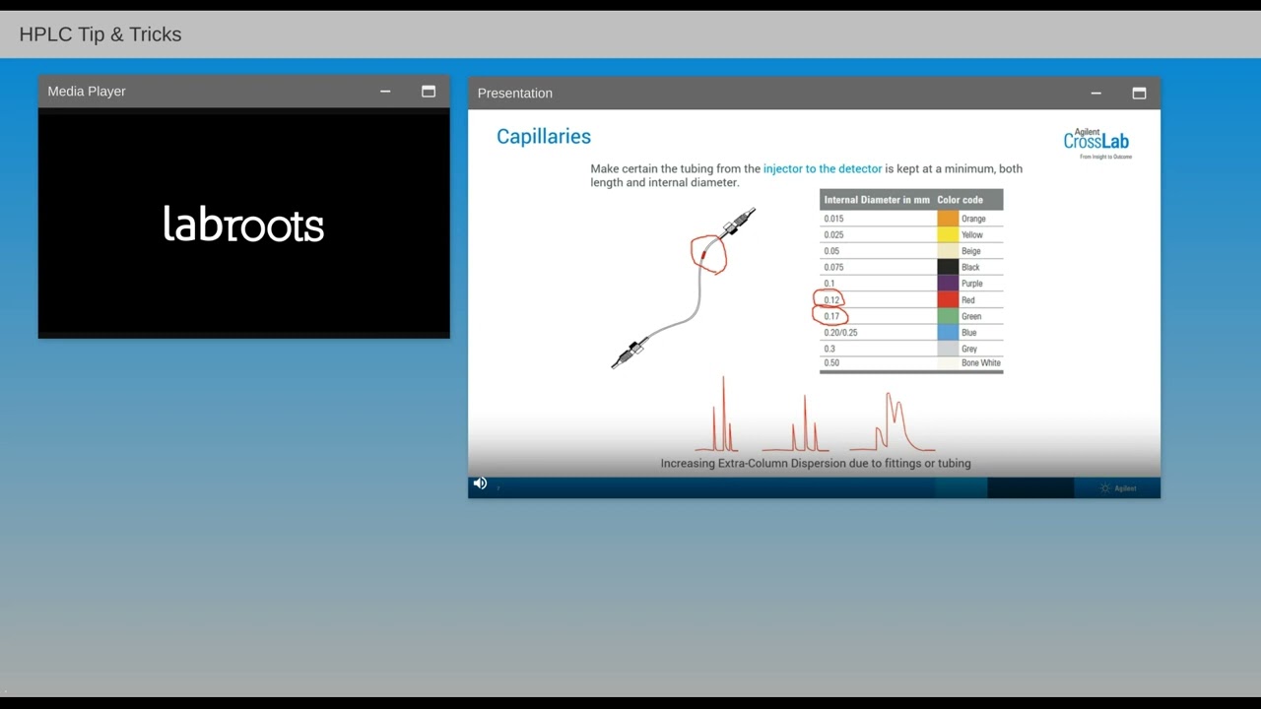Click the Orange color swatch in table
The image size is (1261, 709).
pos(948,219)
